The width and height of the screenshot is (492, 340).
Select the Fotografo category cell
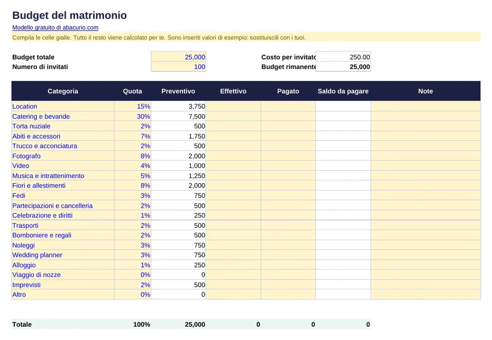point(63,155)
